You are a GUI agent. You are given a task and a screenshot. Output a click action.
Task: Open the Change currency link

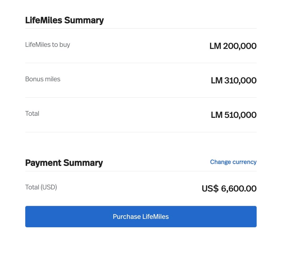pos(233,162)
